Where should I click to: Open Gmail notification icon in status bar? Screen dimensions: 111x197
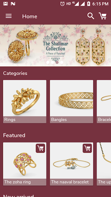6,4
